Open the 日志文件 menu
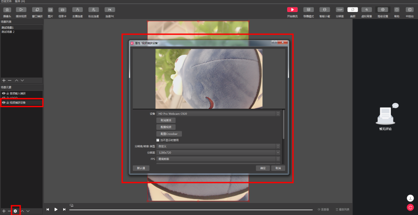 6,1
